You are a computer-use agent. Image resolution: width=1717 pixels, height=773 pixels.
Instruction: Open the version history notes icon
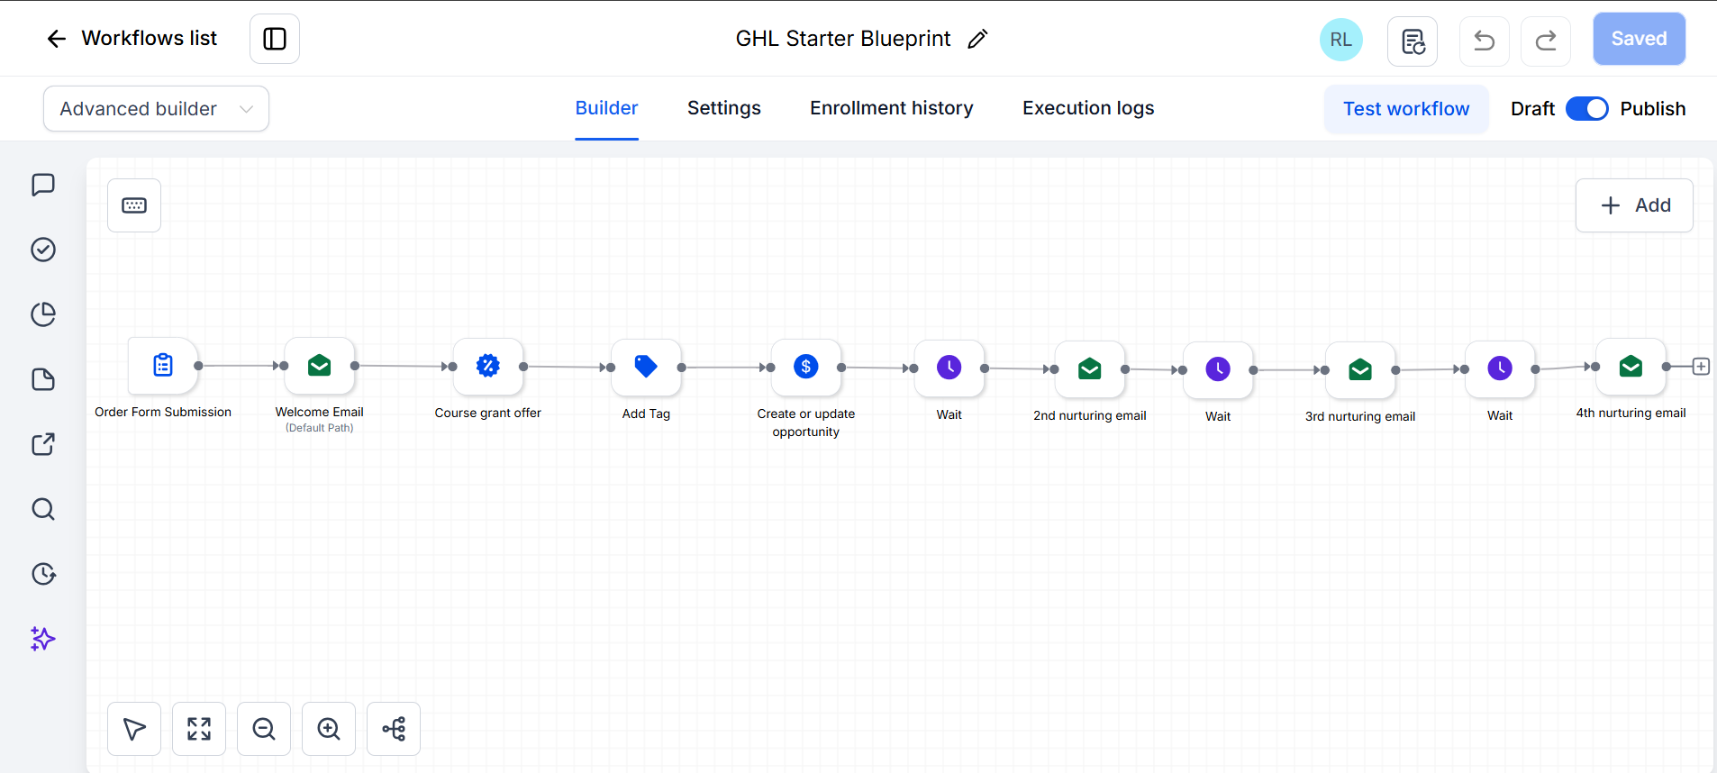click(x=1413, y=41)
